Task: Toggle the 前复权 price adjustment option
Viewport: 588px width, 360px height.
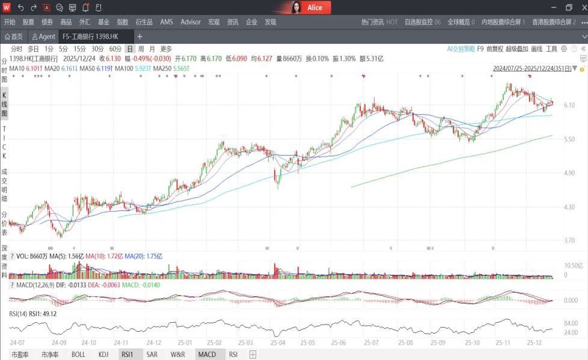Action: pyautogui.click(x=495, y=49)
